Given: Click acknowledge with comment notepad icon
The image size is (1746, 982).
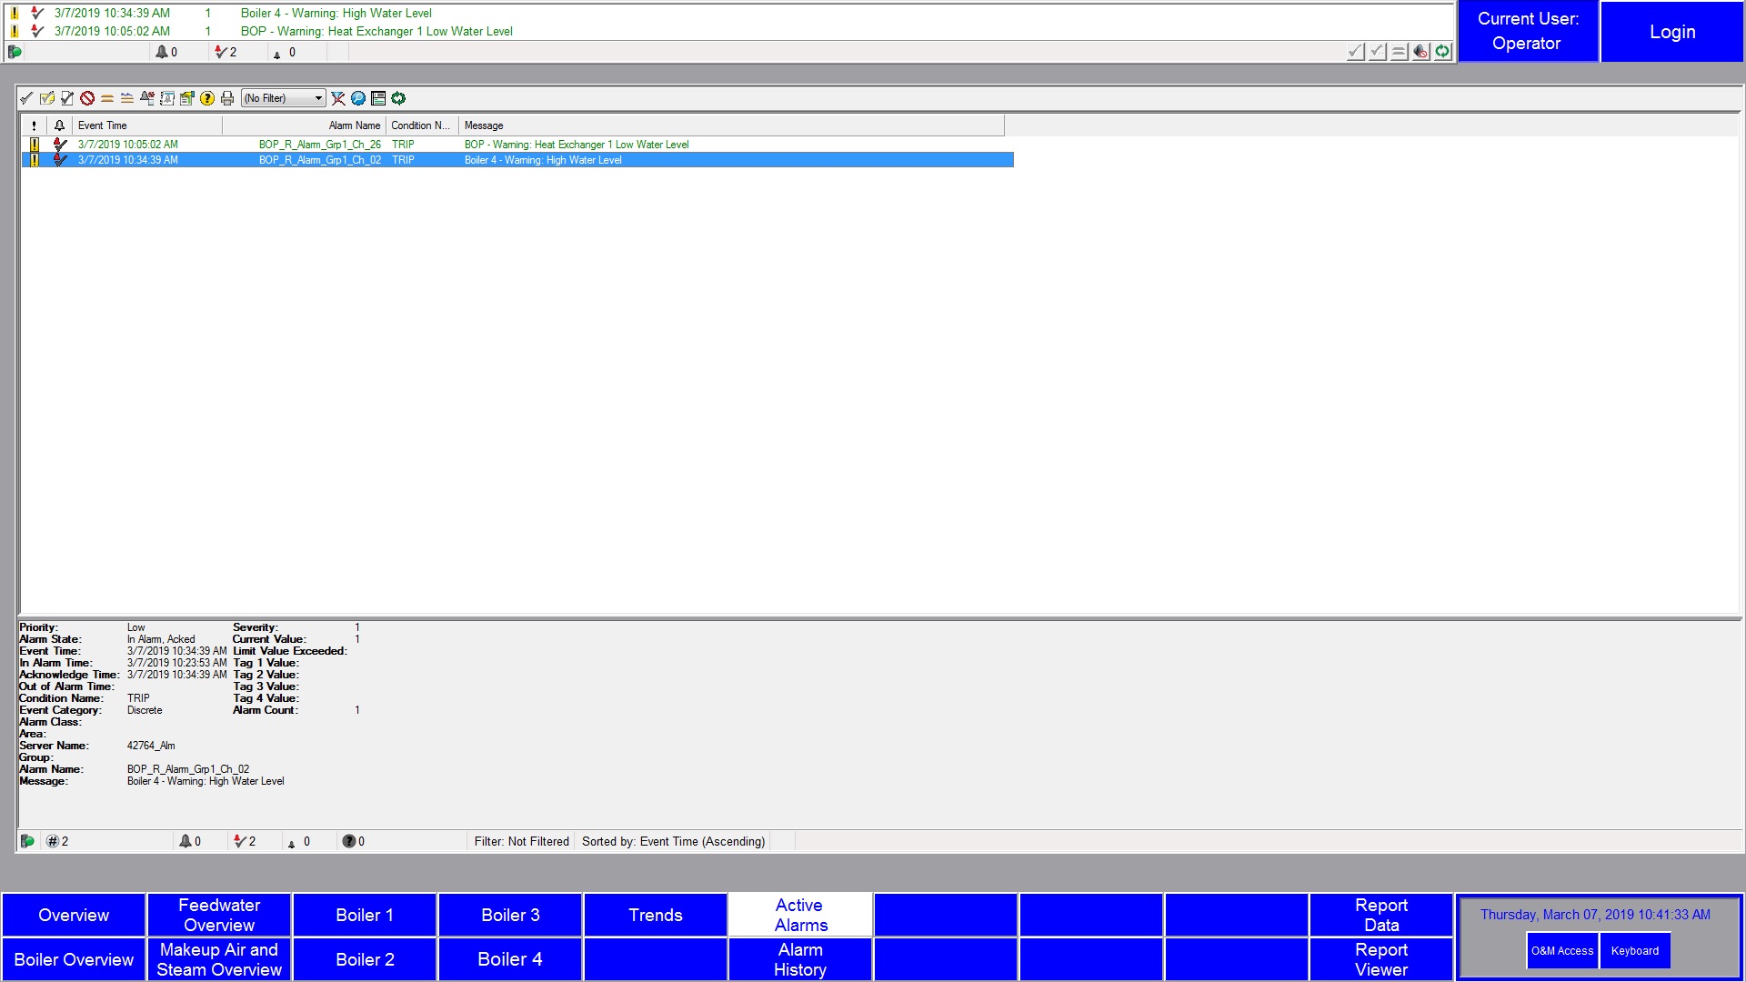Looking at the screenshot, I should (x=47, y=98).
